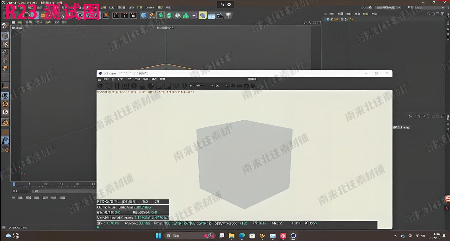Open Live Viewer hamburger menu

[x=99, y=79]
